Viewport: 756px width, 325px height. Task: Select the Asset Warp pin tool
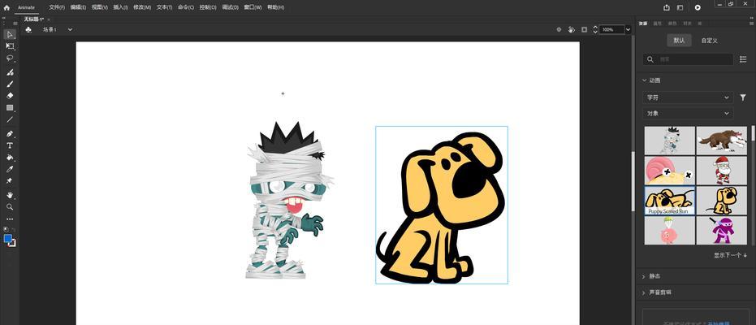point(10,181)
